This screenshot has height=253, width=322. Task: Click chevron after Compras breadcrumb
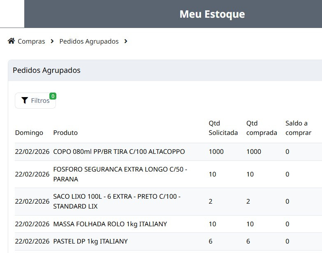click(52, 41)
